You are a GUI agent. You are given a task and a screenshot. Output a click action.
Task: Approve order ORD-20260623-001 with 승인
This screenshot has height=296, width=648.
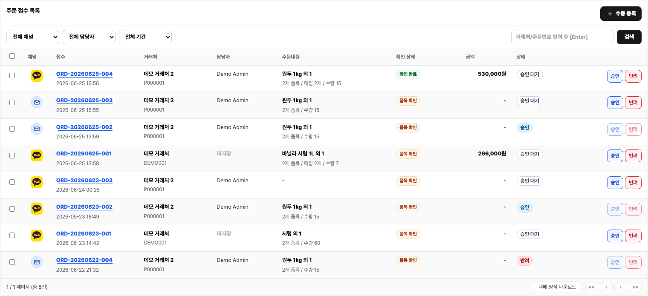click(x=615, y=236)
